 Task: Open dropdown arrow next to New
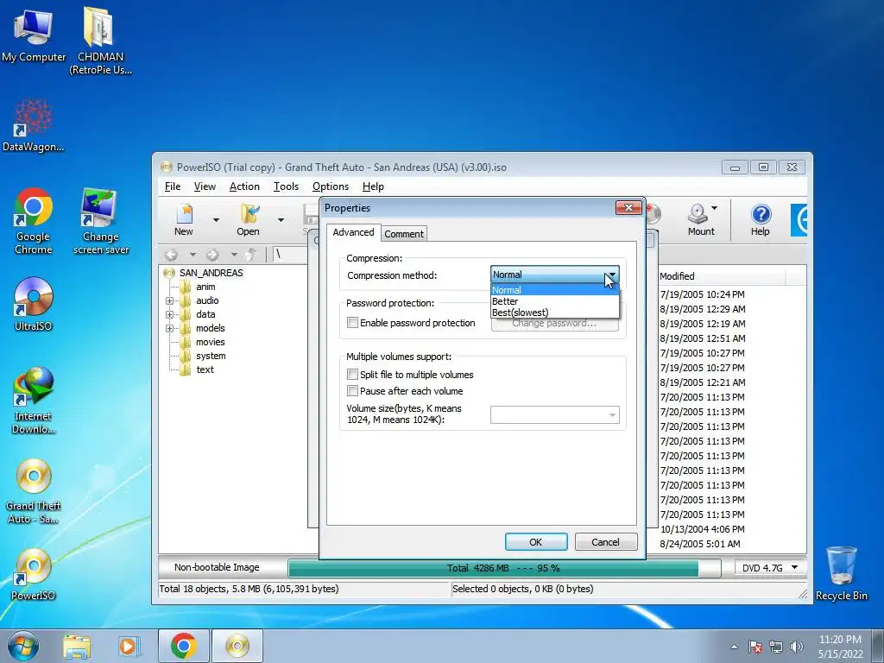pos(216,220)
